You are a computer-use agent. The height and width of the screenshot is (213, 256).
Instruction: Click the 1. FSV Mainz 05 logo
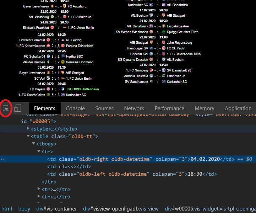coord(65,17)
